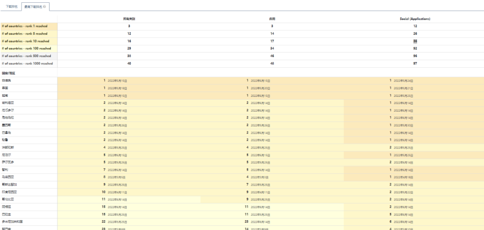Switch to the 下载排名 tab
Image resolution: width=484 pixels, height=230 pixels.
12,7
